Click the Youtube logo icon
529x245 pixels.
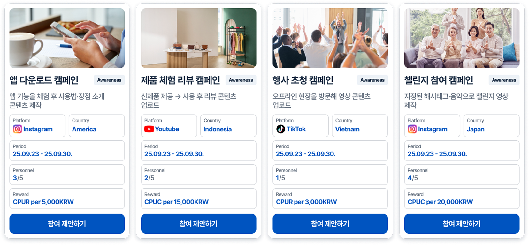pyautogui.click(x=149, y=129)
